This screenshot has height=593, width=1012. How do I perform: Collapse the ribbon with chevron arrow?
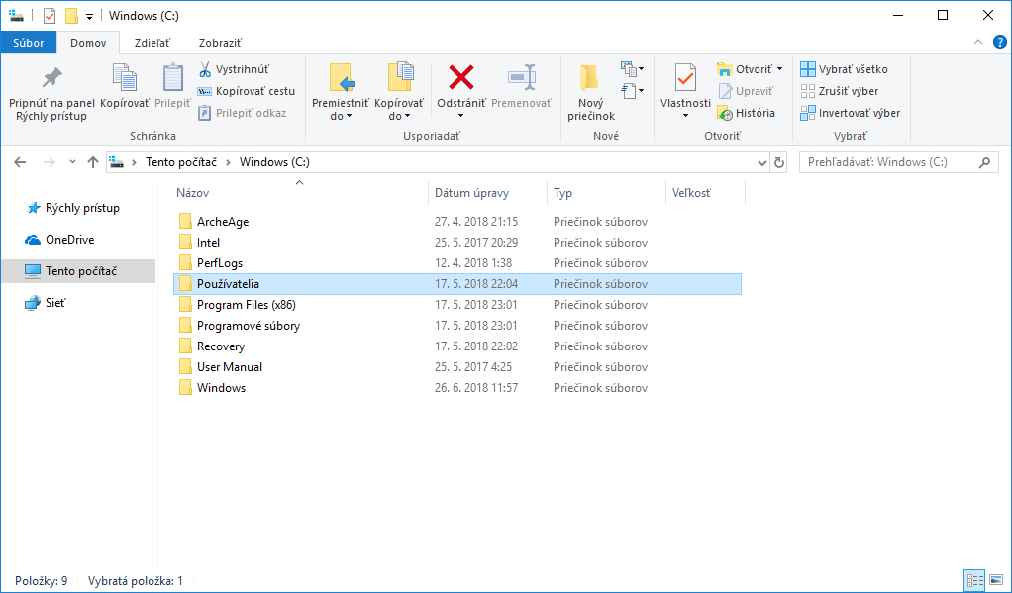click(x=977, y=43)
